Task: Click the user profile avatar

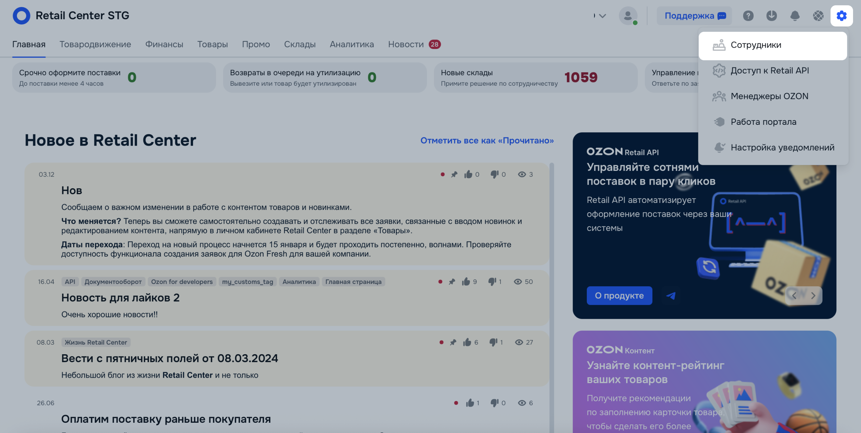Action: [628, 16]
